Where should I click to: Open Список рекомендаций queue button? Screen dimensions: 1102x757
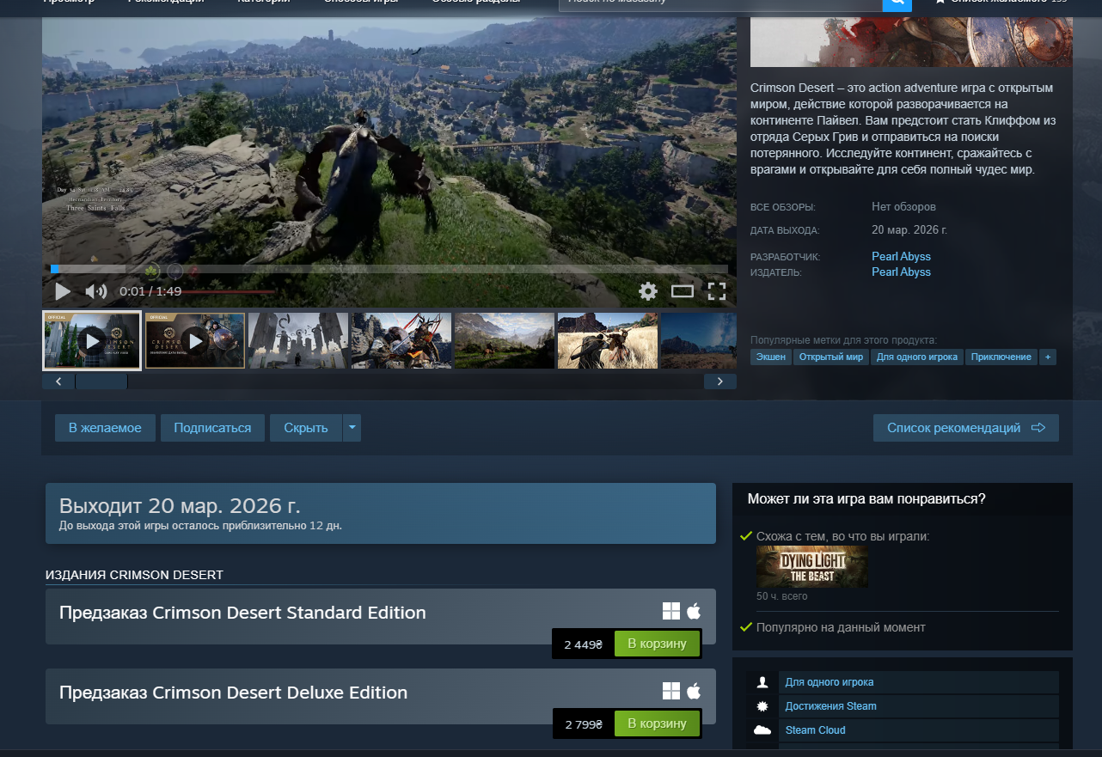point(966,428)
